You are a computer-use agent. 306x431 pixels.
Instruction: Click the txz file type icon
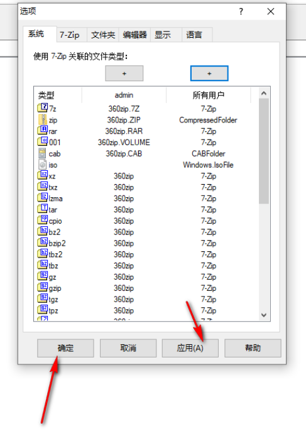[x=42, y=187]
